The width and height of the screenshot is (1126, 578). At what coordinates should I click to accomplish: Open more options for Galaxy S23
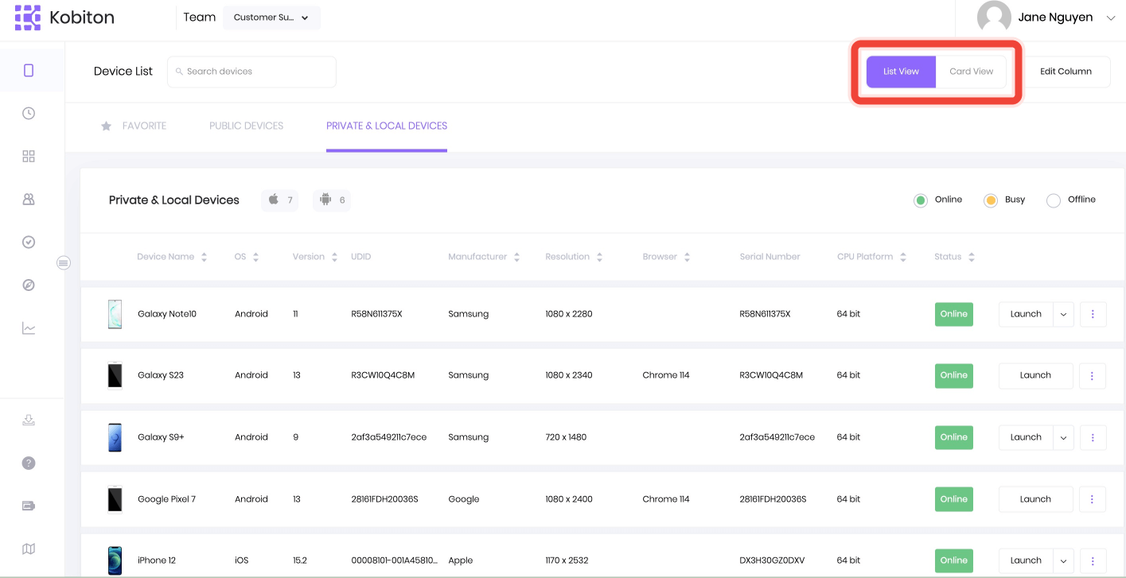pyautogui.click(x=1093, y=375)
